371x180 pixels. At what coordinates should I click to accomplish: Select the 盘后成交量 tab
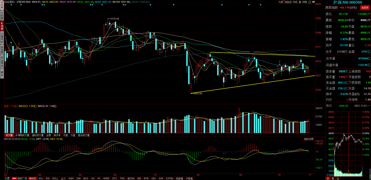pyautogui.click(x=84, y=135)
